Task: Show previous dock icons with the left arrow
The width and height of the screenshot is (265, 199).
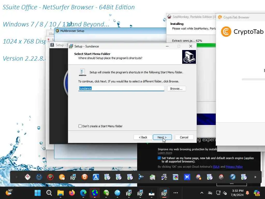Action: [16, 177]
